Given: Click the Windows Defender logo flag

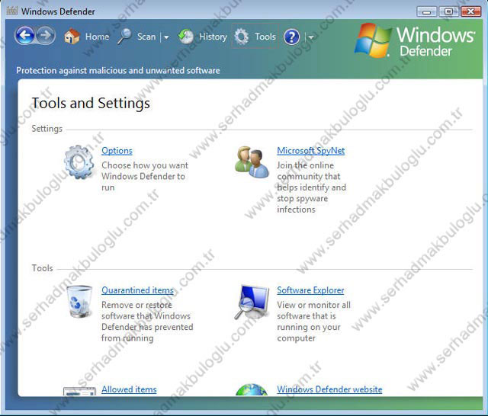Looking at the screenshot, I should coord(373,40).
